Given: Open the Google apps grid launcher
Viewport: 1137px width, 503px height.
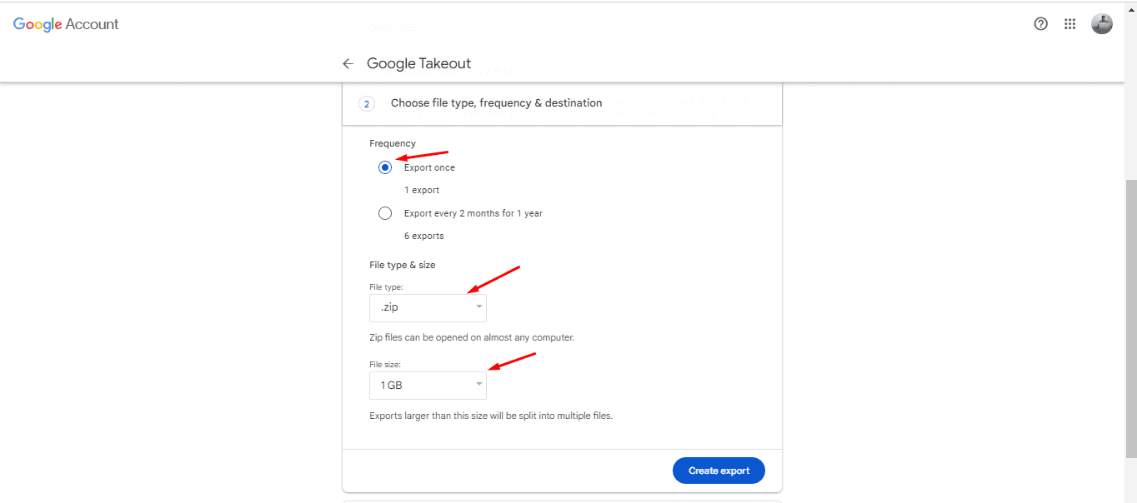Looking at the screenshot, I should [x=1069, y=23].
